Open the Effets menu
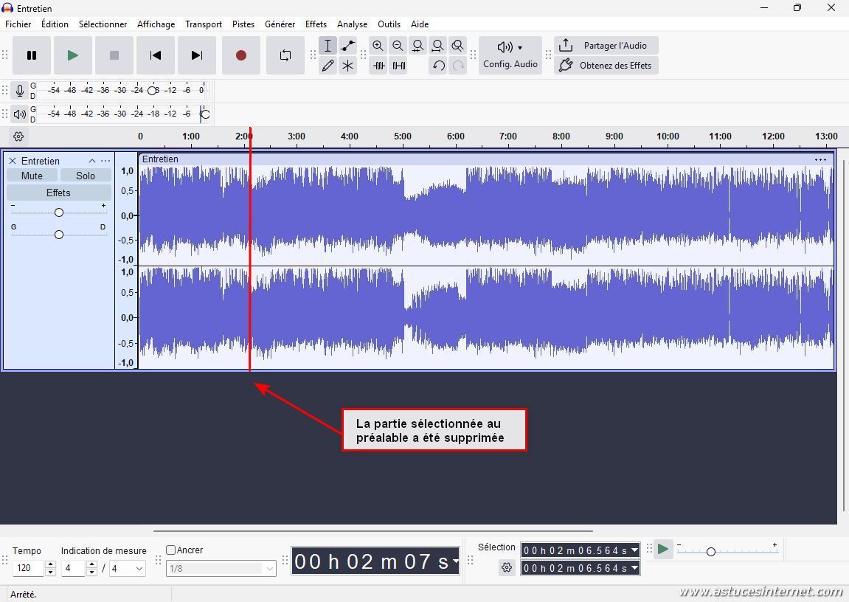The image size is (849, 602). 316,24
